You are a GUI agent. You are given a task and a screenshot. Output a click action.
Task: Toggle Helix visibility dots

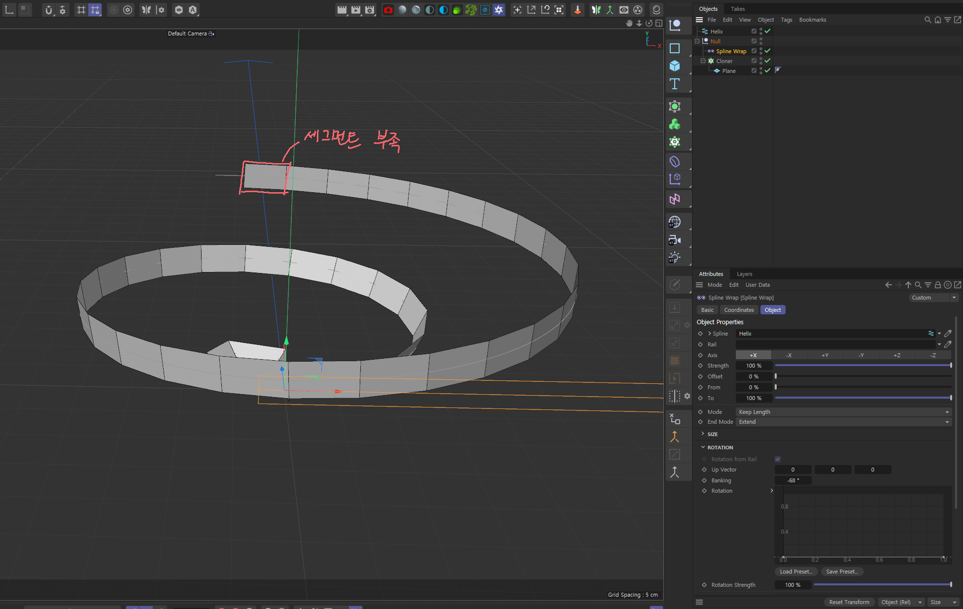tap(761, 31)
